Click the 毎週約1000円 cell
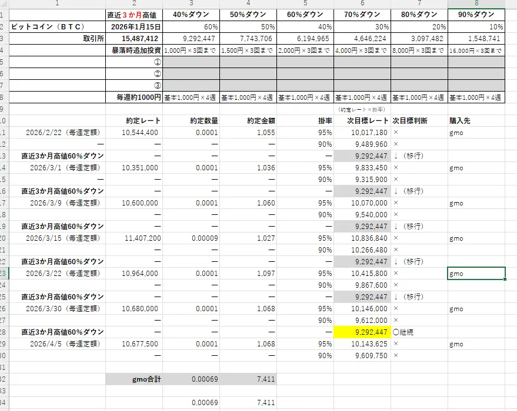The height and width of the screenshot is (411, 517). [x=134, y=96]
